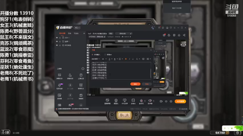The image size is (243, 136).
Task: Expand microphone options arrow
Action: click(145, 101)
